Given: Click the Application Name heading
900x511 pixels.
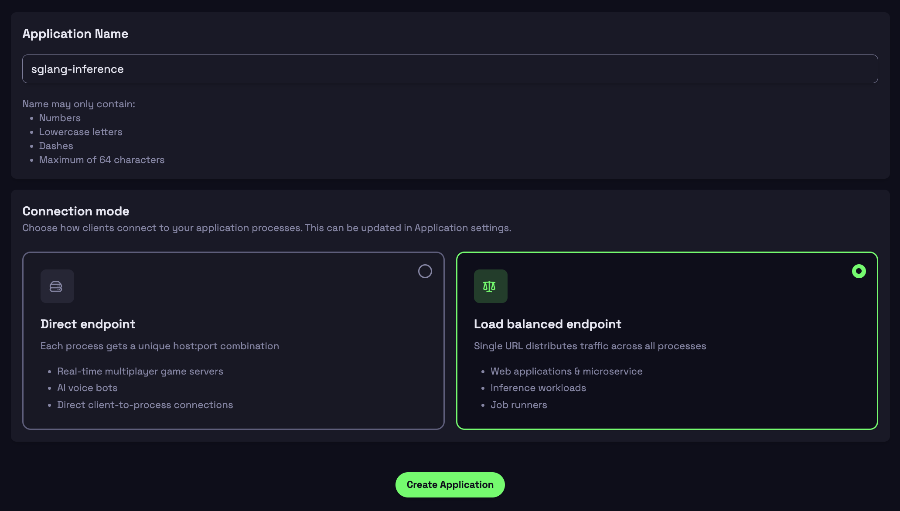Looking at the screenshot, I should point(75,34).
